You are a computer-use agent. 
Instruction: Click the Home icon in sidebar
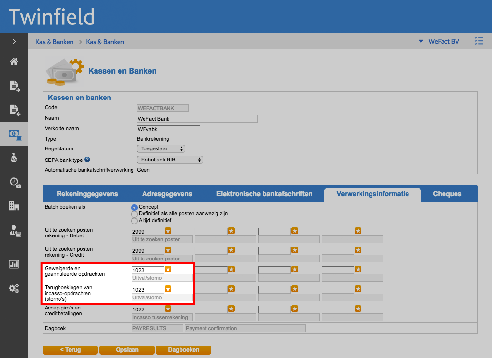14,62
